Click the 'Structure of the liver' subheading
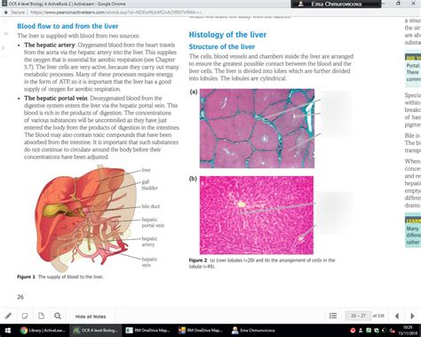 (x=222, y=47)
